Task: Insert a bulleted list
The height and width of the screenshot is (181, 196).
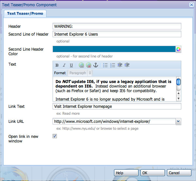Action: click(106, 65)
